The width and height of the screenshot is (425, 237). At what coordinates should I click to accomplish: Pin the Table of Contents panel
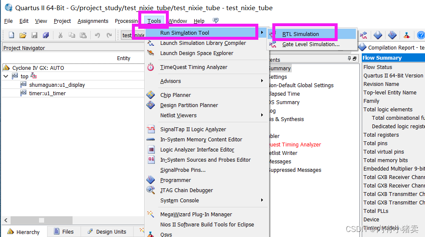coord(349,58)
